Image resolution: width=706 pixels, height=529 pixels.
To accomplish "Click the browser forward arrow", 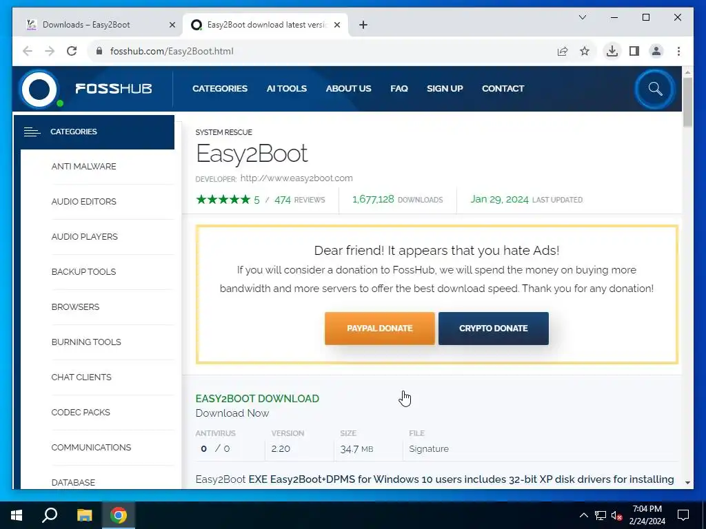I will tap(50, 51).
